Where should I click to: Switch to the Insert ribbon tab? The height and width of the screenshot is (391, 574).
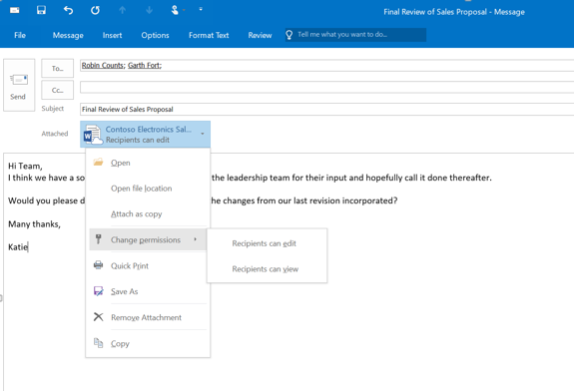[112, 35]
